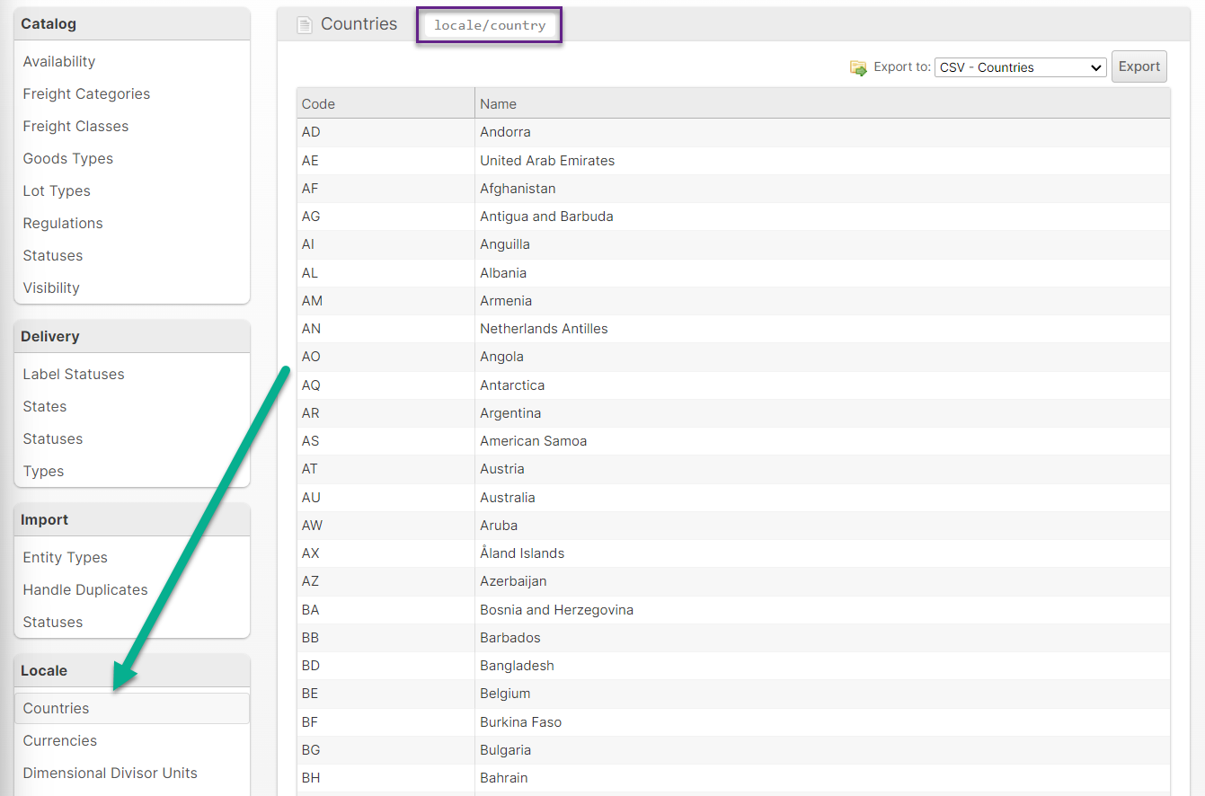The width and height of the screenshot is (1205, 796).
Task: Select Freight Classes from the Catalog menu
Action: tap(75, 126)
